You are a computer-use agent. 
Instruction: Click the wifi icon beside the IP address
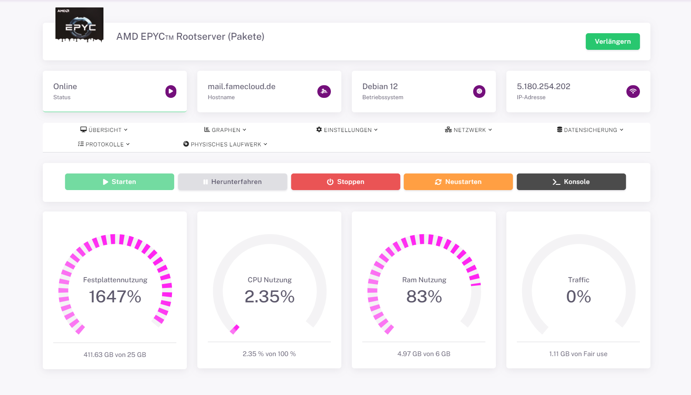[x=633, y=91]
